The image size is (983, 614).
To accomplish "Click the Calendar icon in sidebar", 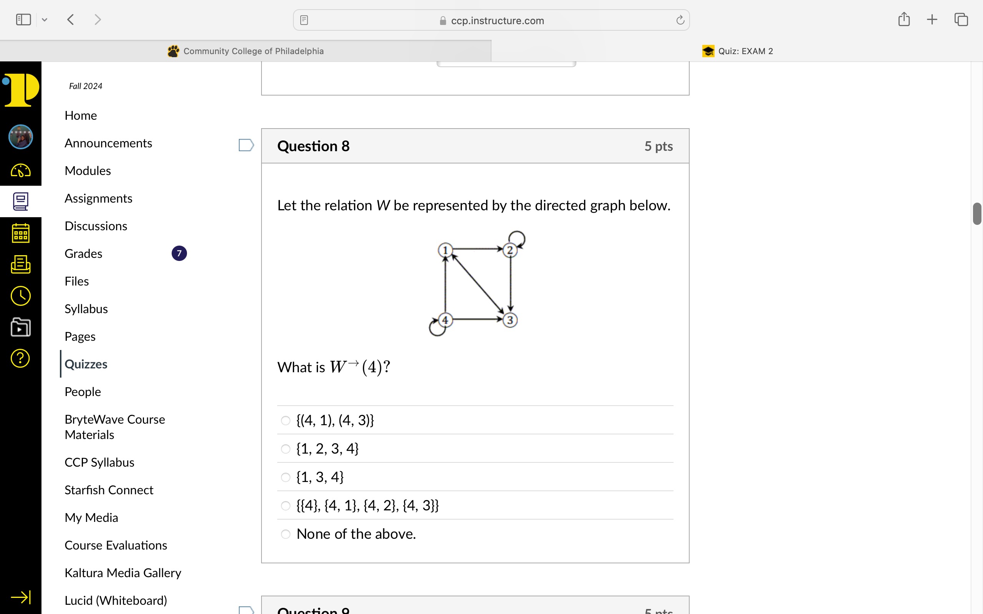I will [x=20, y=235].
